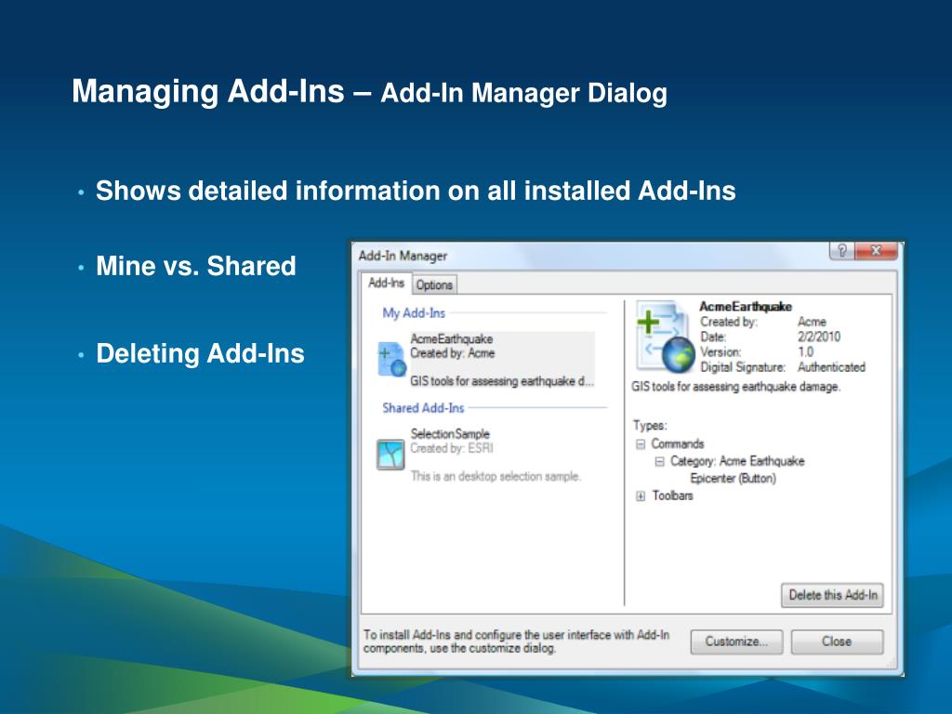The width and height of the screenshot is (952, 714).
Task: Click the SelectionSample add-in icon
Action: pos(391,455)
